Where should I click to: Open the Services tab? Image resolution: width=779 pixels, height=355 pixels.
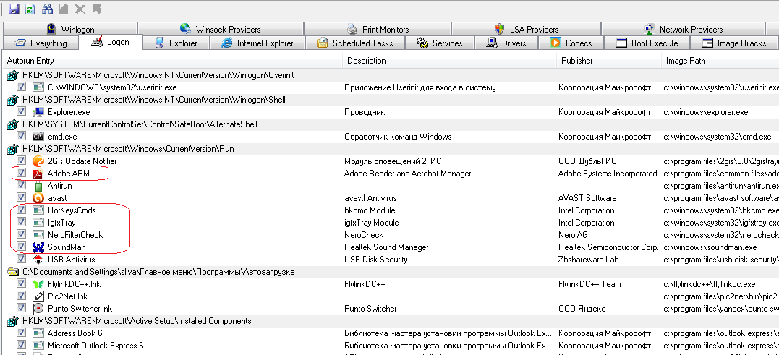[440, 43]
